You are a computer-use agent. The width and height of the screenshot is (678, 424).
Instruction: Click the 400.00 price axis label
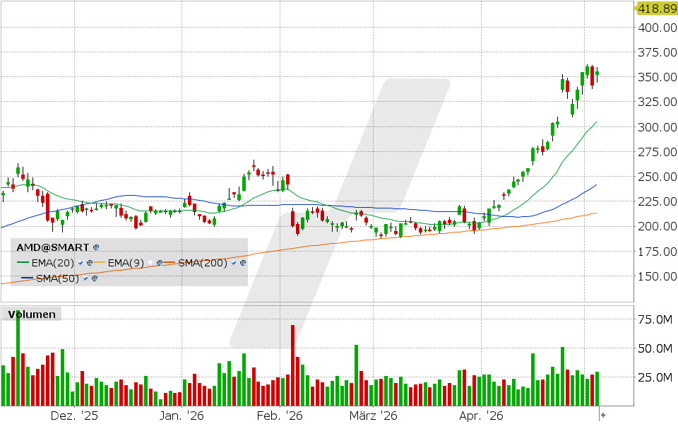[658, 28]
